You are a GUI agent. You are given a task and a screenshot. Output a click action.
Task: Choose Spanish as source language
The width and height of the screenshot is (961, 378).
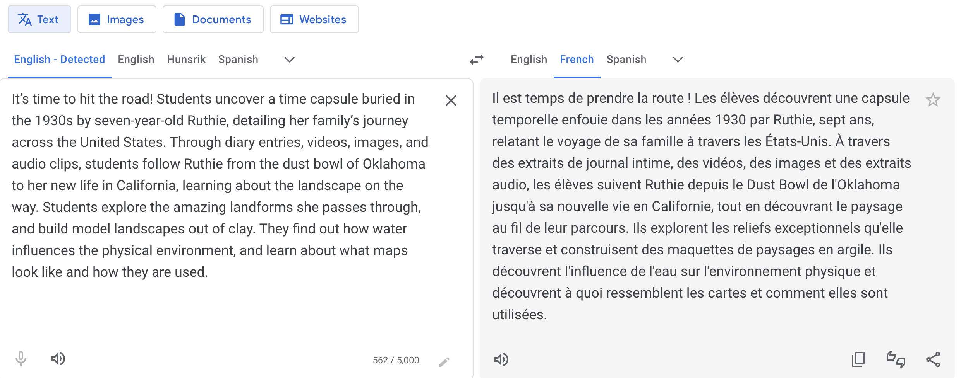[238, 60]
